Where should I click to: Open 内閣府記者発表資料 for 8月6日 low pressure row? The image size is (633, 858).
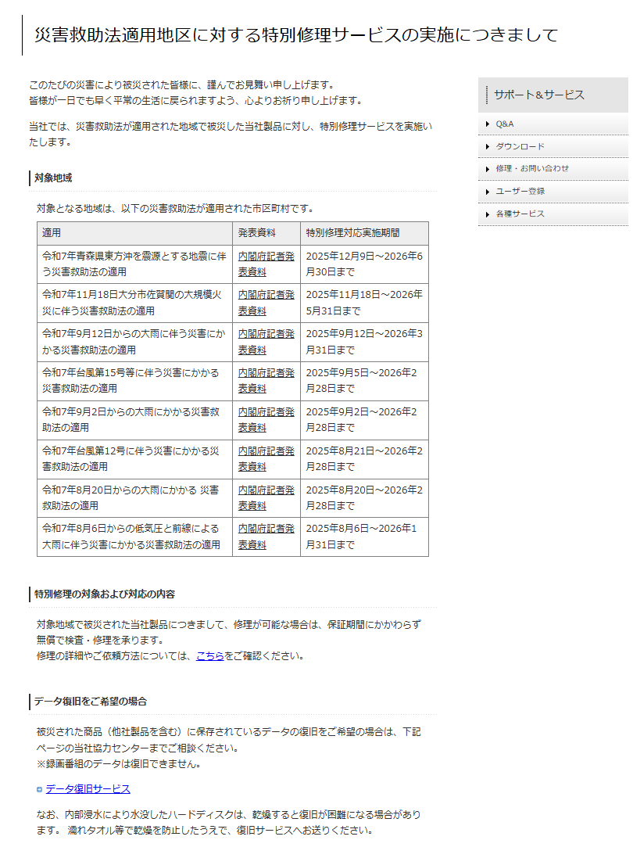266,537
